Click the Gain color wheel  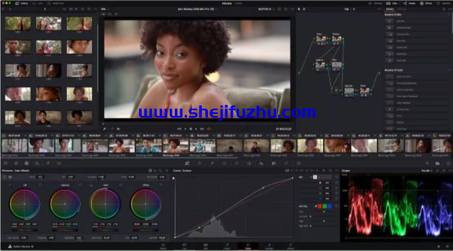point(105,204)
